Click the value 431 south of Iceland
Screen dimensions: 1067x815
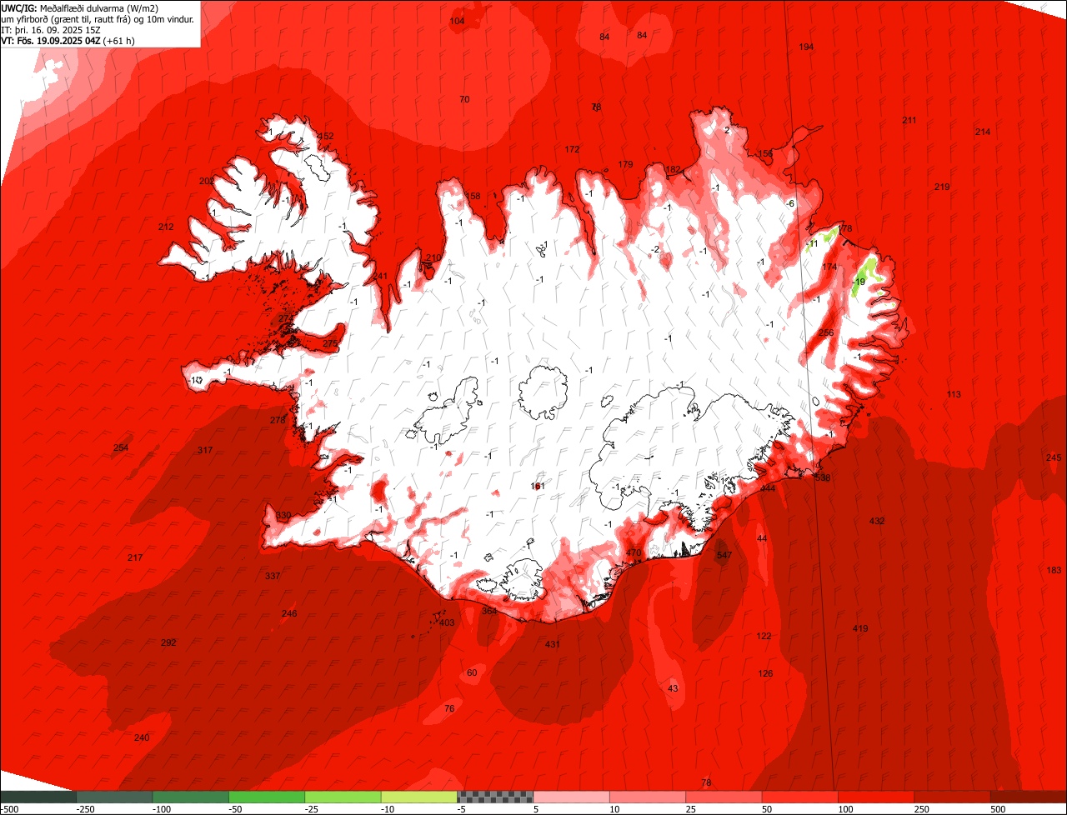[x=553, y=644]
